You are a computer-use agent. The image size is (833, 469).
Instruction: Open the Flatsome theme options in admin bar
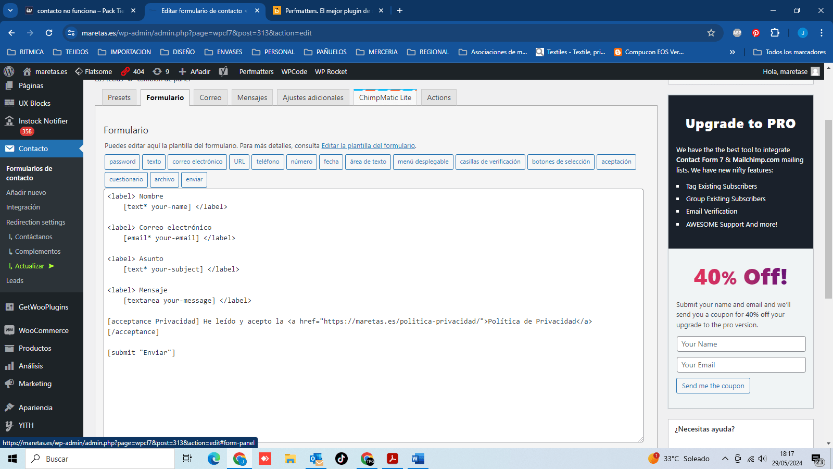[x=94, y=71]
